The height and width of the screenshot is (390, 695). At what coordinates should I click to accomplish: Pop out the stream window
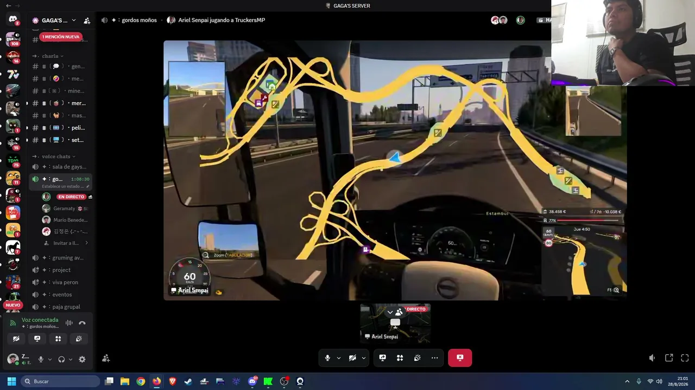coord(669,358)
